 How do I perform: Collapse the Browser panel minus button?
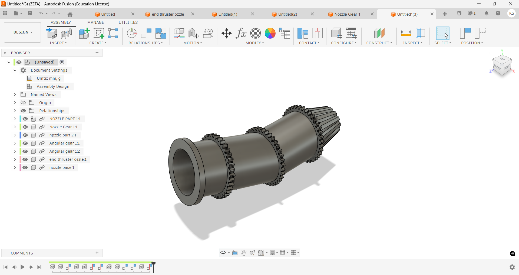97,53
